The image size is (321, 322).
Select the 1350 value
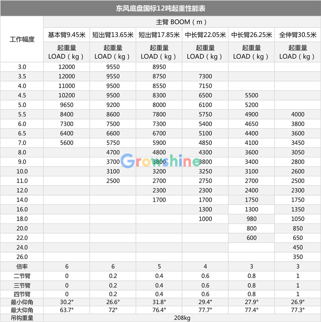click(x=298, y=209)
